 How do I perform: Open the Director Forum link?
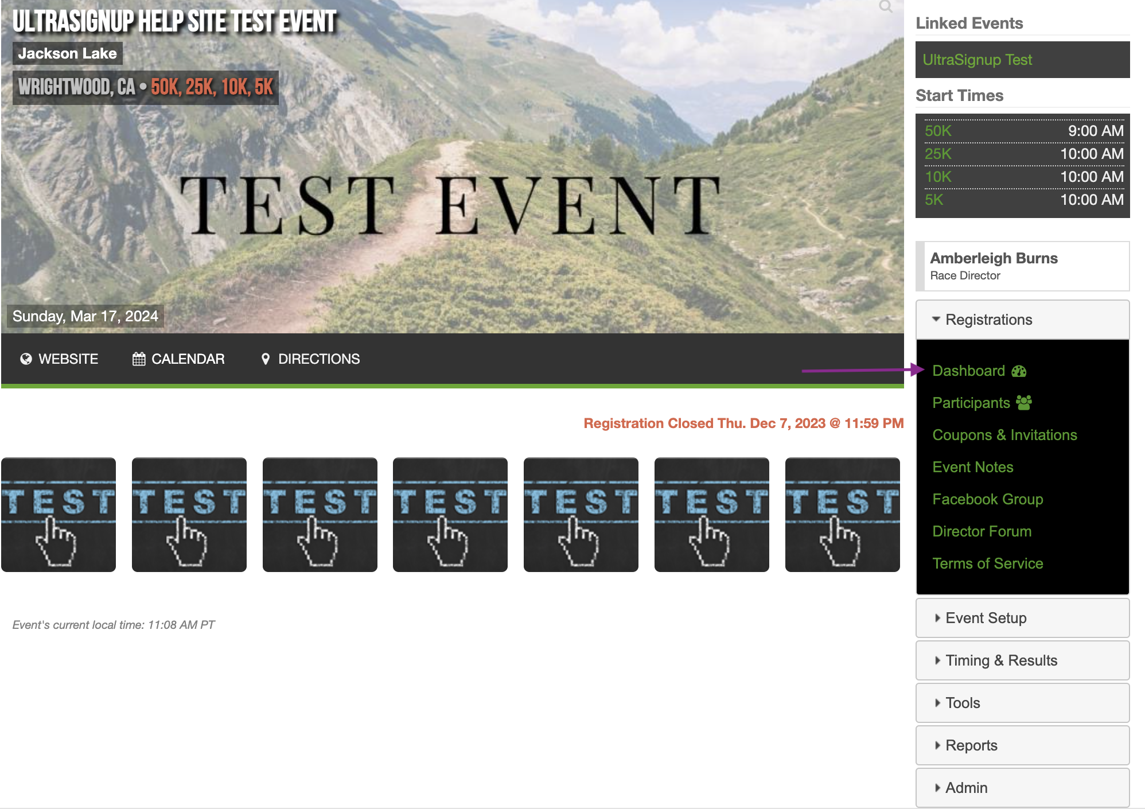(982, 531)
